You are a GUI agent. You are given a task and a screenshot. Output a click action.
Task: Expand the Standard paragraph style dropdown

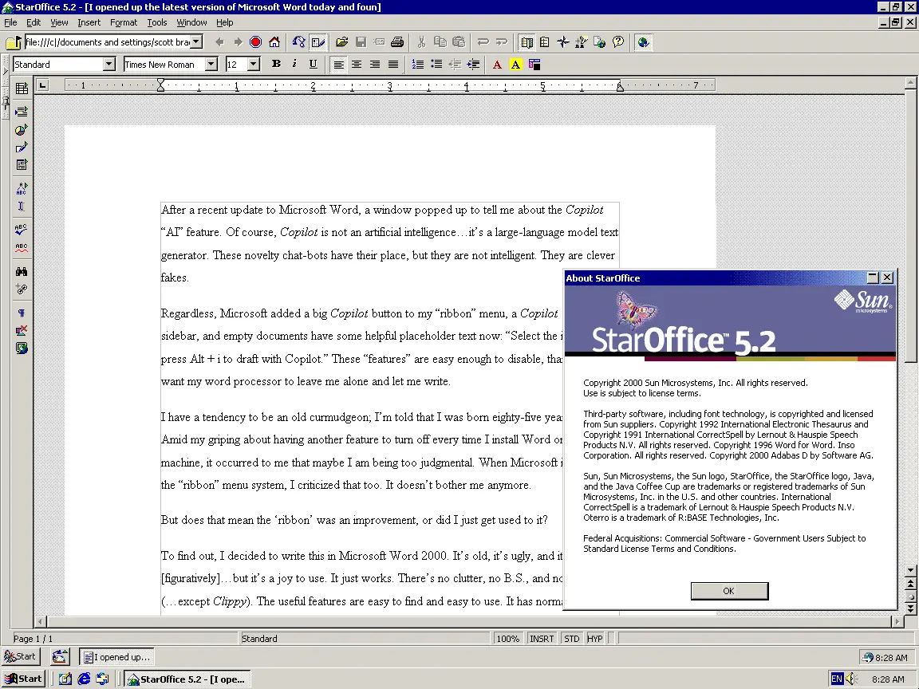[109, 65]
